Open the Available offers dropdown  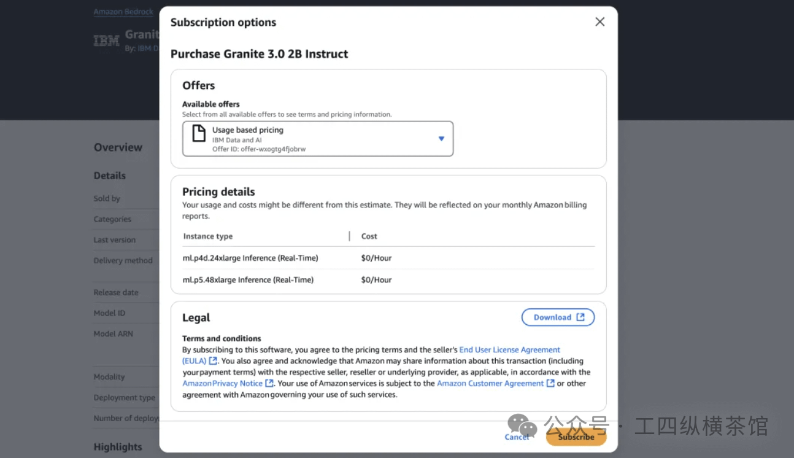318,139
